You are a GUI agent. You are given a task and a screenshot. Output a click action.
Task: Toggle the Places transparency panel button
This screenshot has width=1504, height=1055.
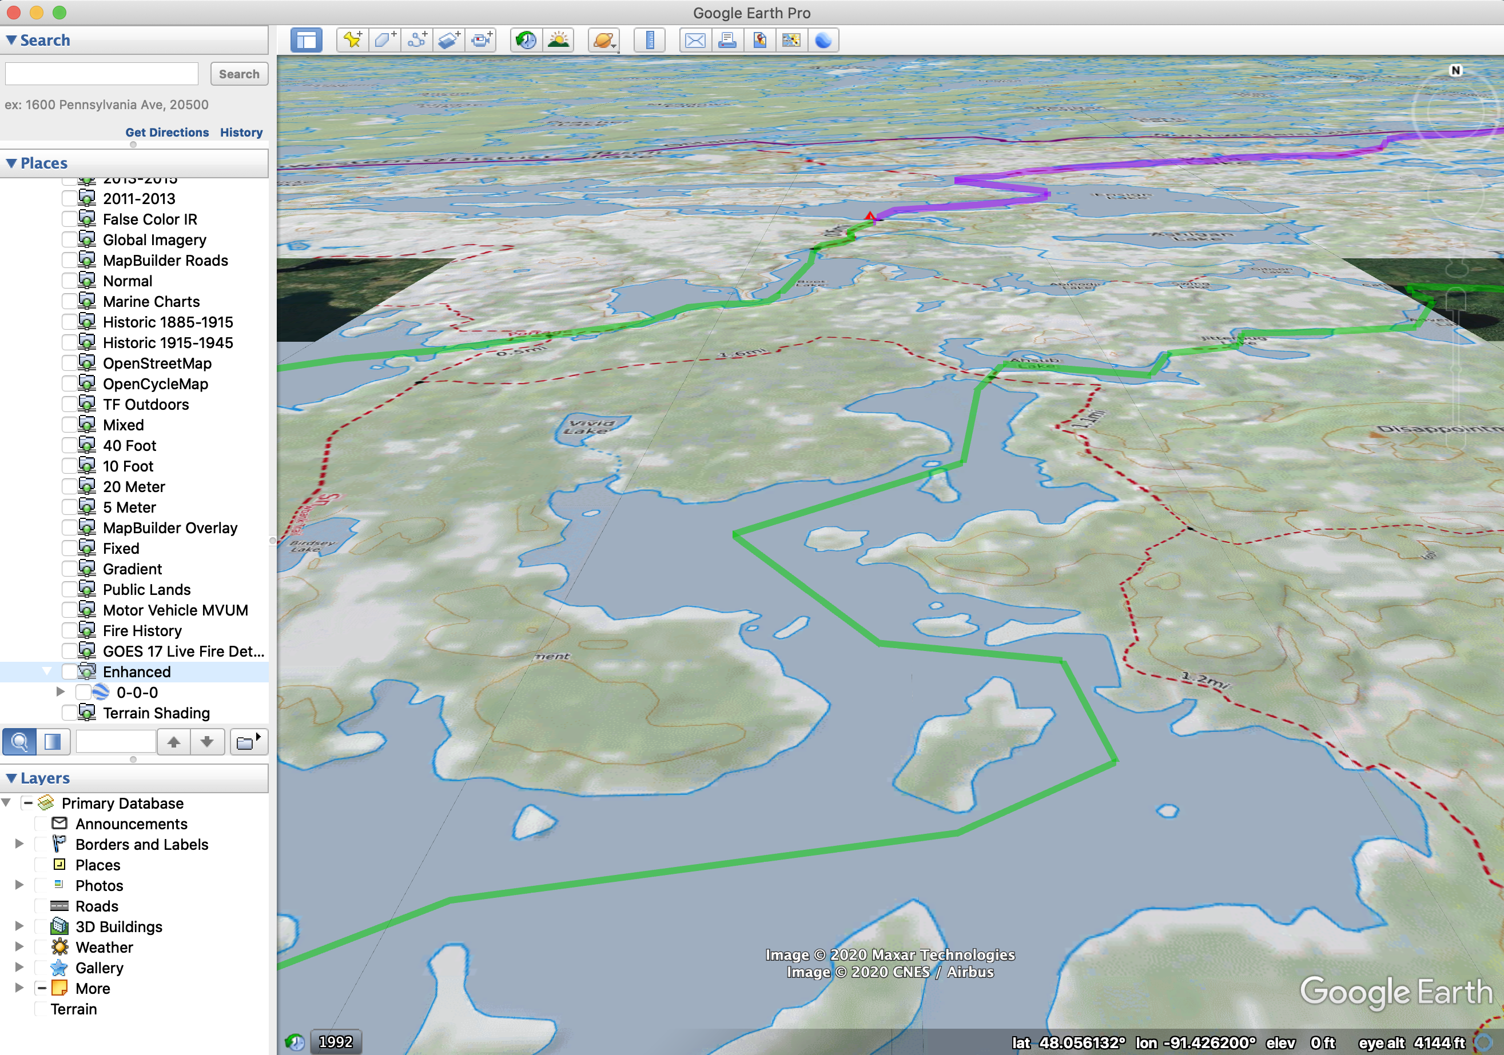(x=53, y=741)
